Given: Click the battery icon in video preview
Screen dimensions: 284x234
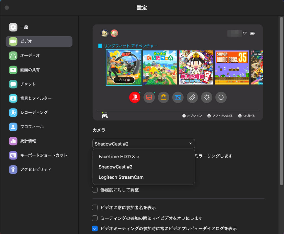Looking at the screenshot, I should pyautogui.click(x=252, y=33).
